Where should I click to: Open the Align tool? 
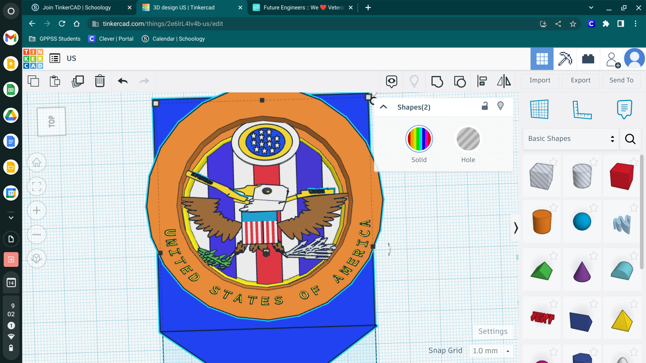coord(482,81)
